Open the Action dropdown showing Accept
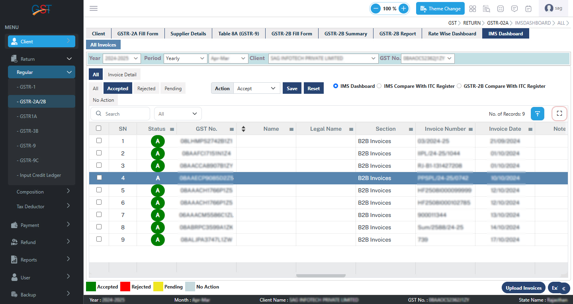Image resolution: width=573 pixels, height=304 pixels. [x=256, y=89]
